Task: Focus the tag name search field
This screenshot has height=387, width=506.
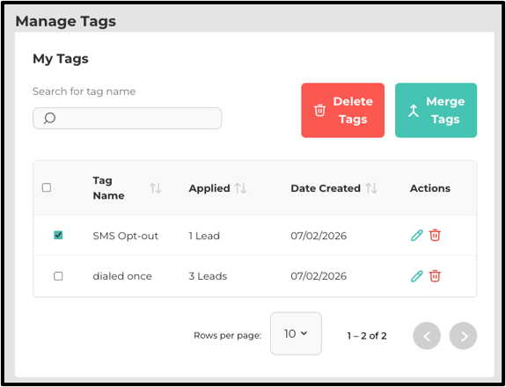Action: [x=127, y=119]
